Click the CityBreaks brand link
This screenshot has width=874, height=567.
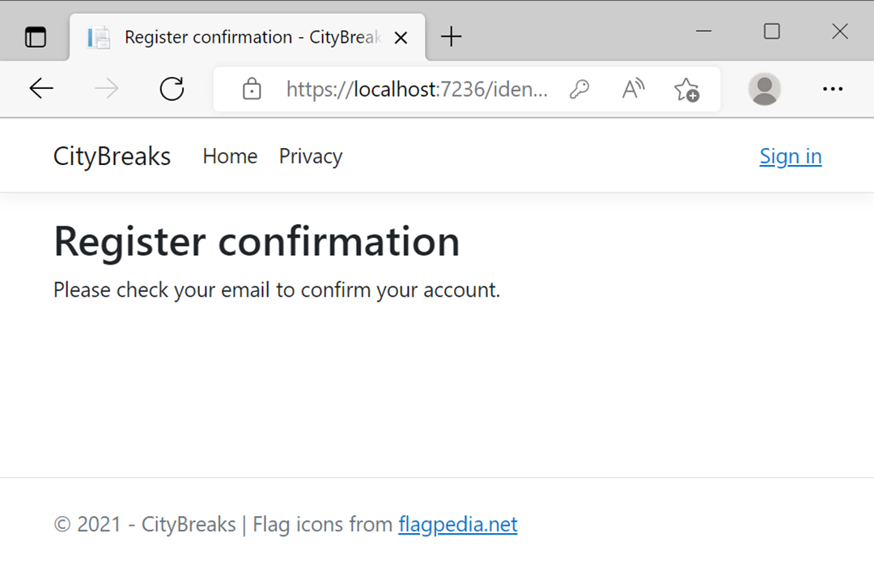[x=112, y=156]
